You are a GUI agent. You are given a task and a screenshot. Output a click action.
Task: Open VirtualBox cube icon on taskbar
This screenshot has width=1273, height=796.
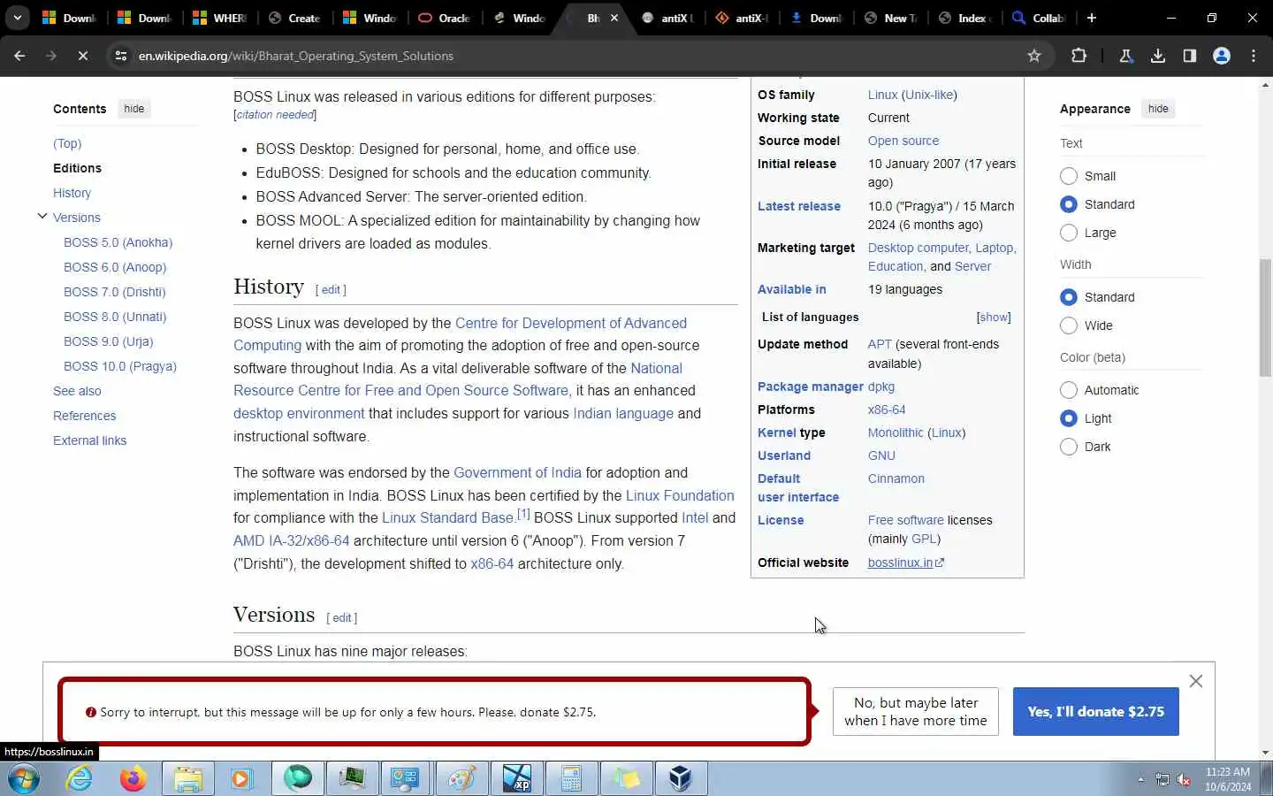(x=680, y=778)
